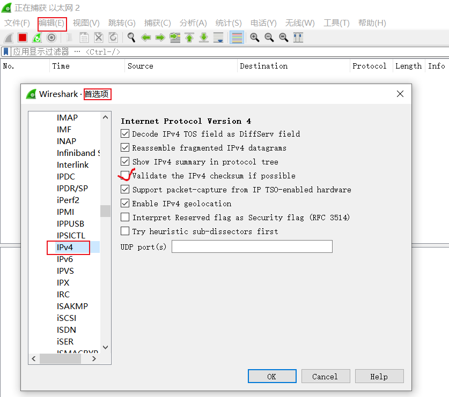Screen dimensions: 449x397
Task: Sort by the Time column header
Action: point(87,66)
